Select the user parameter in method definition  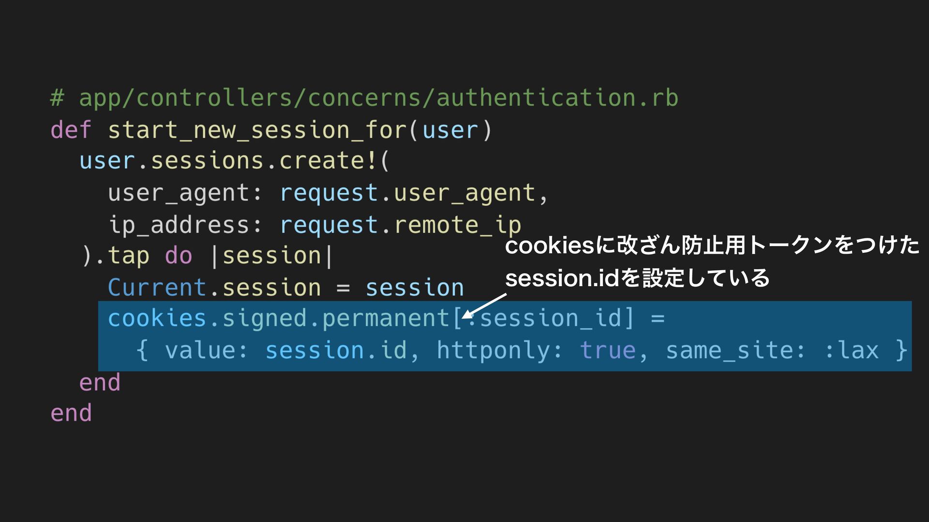tap(450, 130)
